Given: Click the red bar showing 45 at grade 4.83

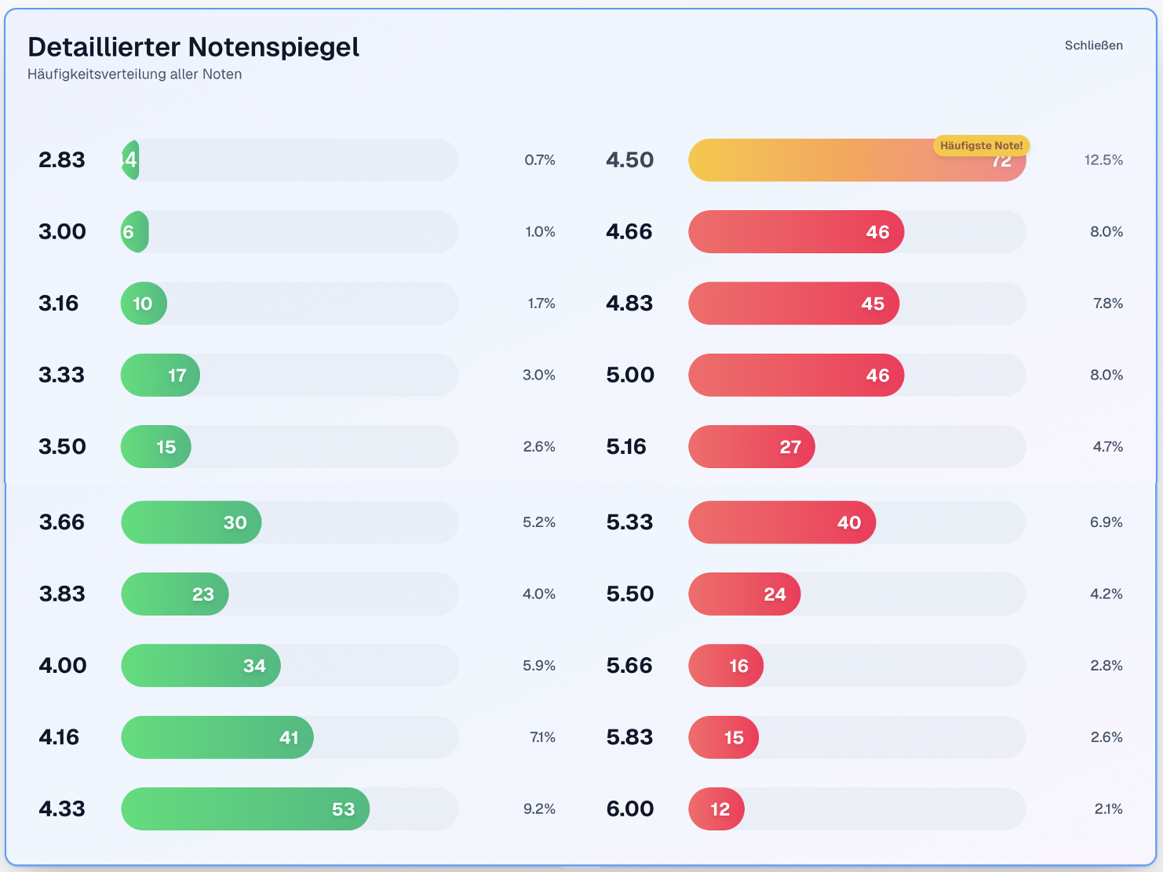Looking at the screenshot, I should pyautogui.click(x=793, y=303).
